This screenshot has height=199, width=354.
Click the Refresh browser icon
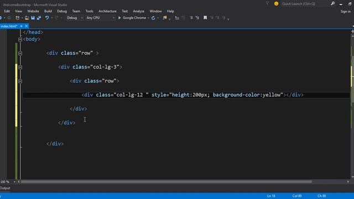[x=153, y=18]
